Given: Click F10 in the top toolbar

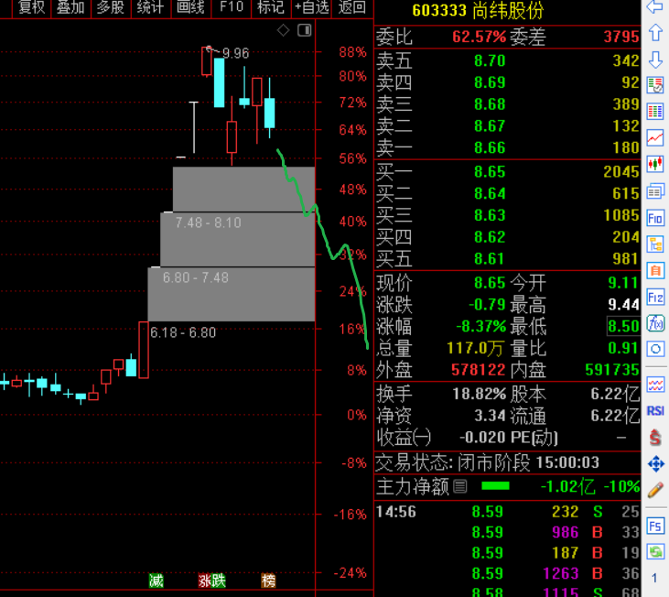Looking at the screenshot, I should [232, 7].
